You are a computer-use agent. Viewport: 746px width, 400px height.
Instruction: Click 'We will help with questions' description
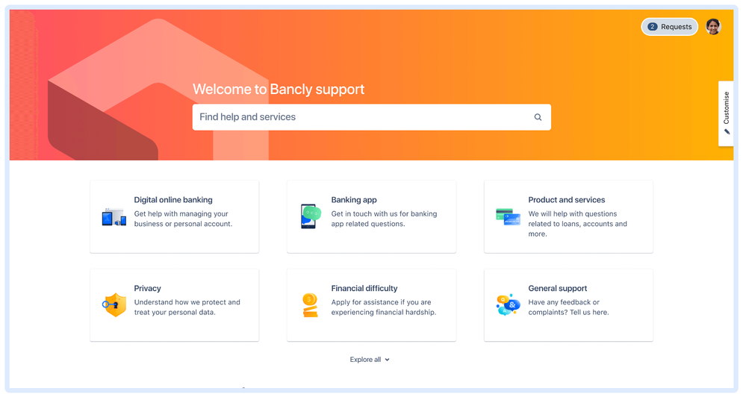[577, 224]
